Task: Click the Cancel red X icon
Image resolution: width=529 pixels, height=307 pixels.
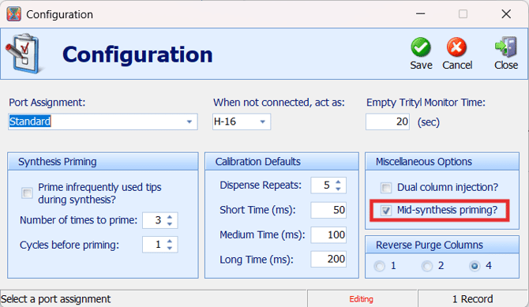Action: point(457,47)
